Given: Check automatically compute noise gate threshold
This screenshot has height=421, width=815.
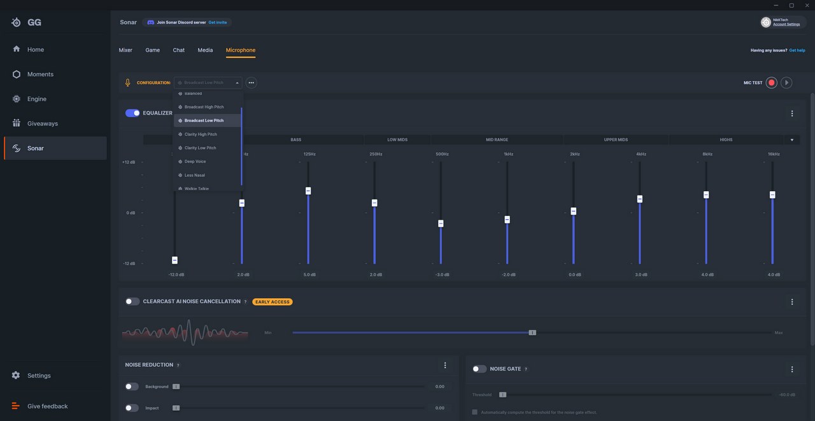Looking at the screenshot, I should 474,412.
